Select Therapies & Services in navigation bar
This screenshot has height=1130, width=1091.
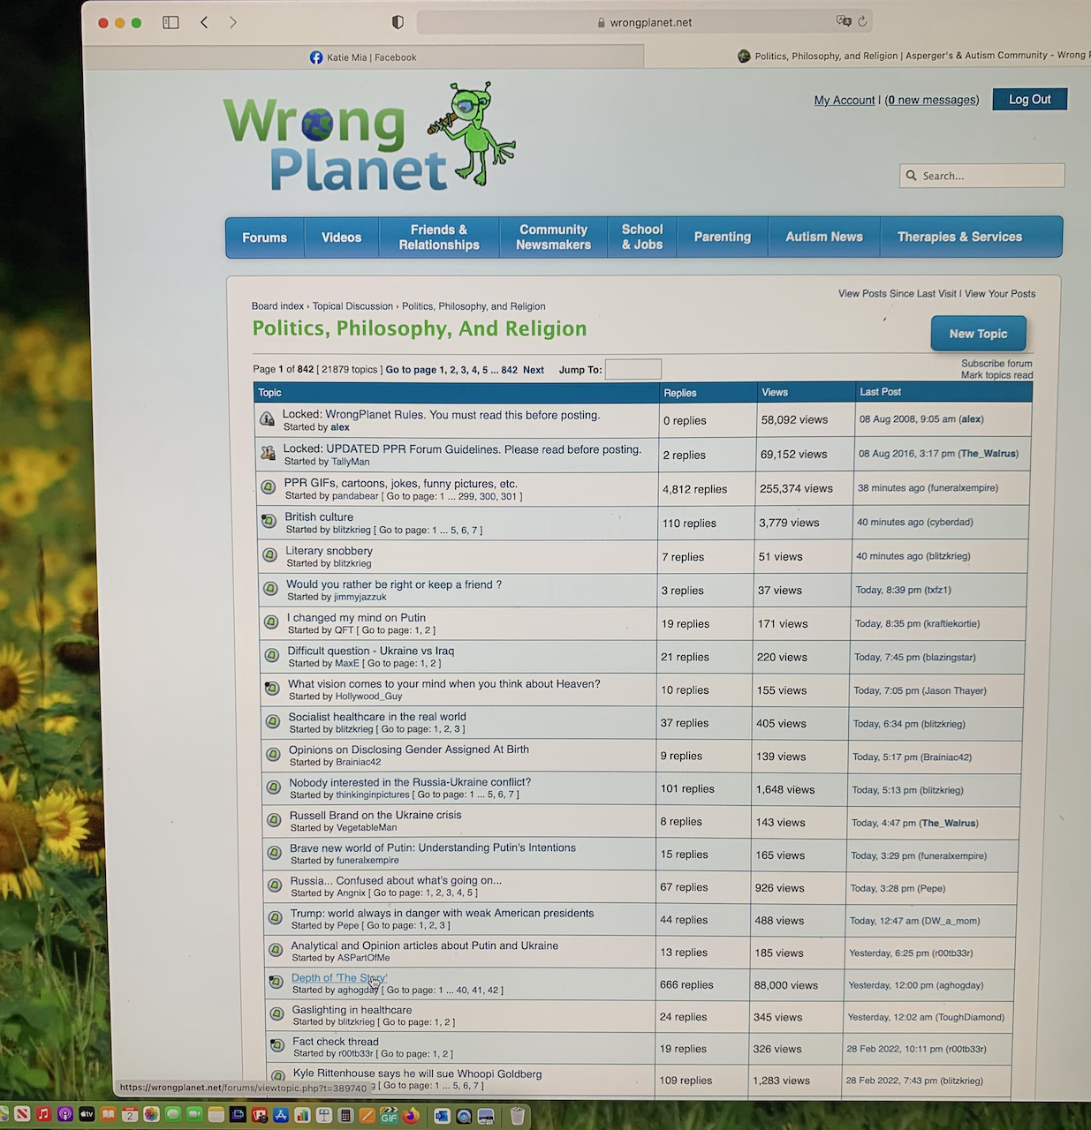(959, 237)
